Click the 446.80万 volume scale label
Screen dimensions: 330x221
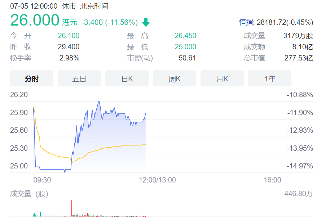click(x=299, y=194)
